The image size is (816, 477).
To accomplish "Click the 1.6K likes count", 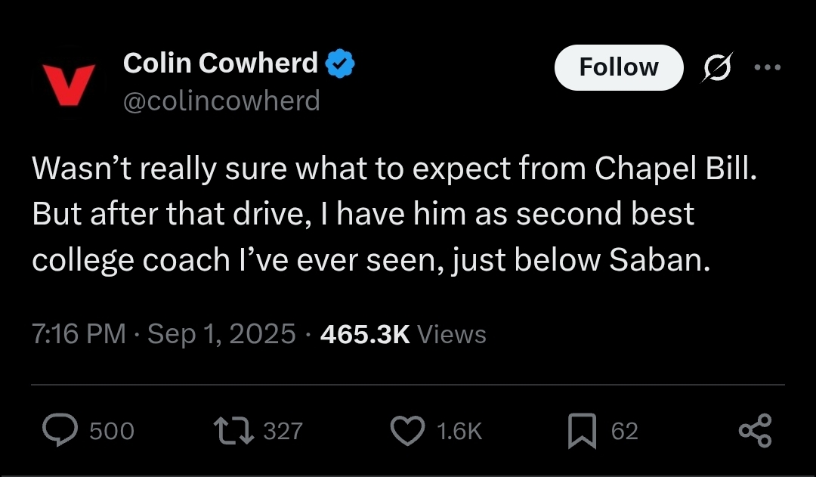I will click(459, 431).
